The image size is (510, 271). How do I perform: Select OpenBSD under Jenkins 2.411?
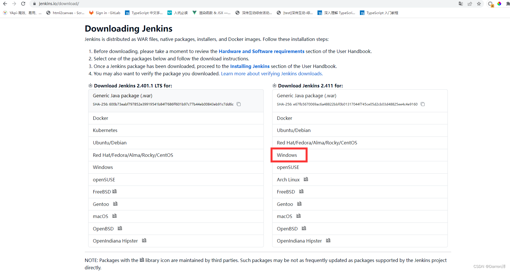click(360, 229)
